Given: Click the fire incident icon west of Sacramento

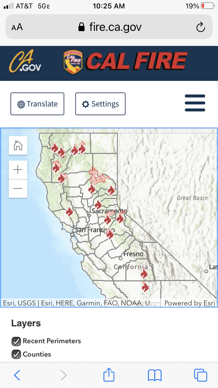Looking at the screenshot, I should point(69,212).
